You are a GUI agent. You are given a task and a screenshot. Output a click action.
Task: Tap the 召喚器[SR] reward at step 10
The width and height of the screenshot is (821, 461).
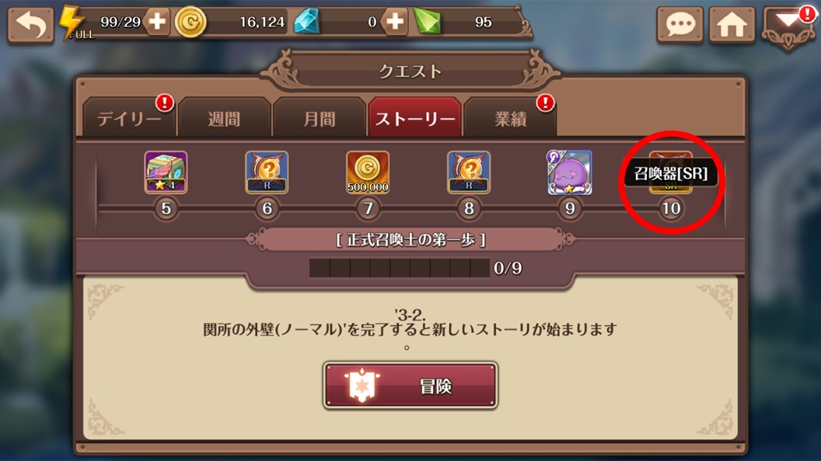pos(671,172)
